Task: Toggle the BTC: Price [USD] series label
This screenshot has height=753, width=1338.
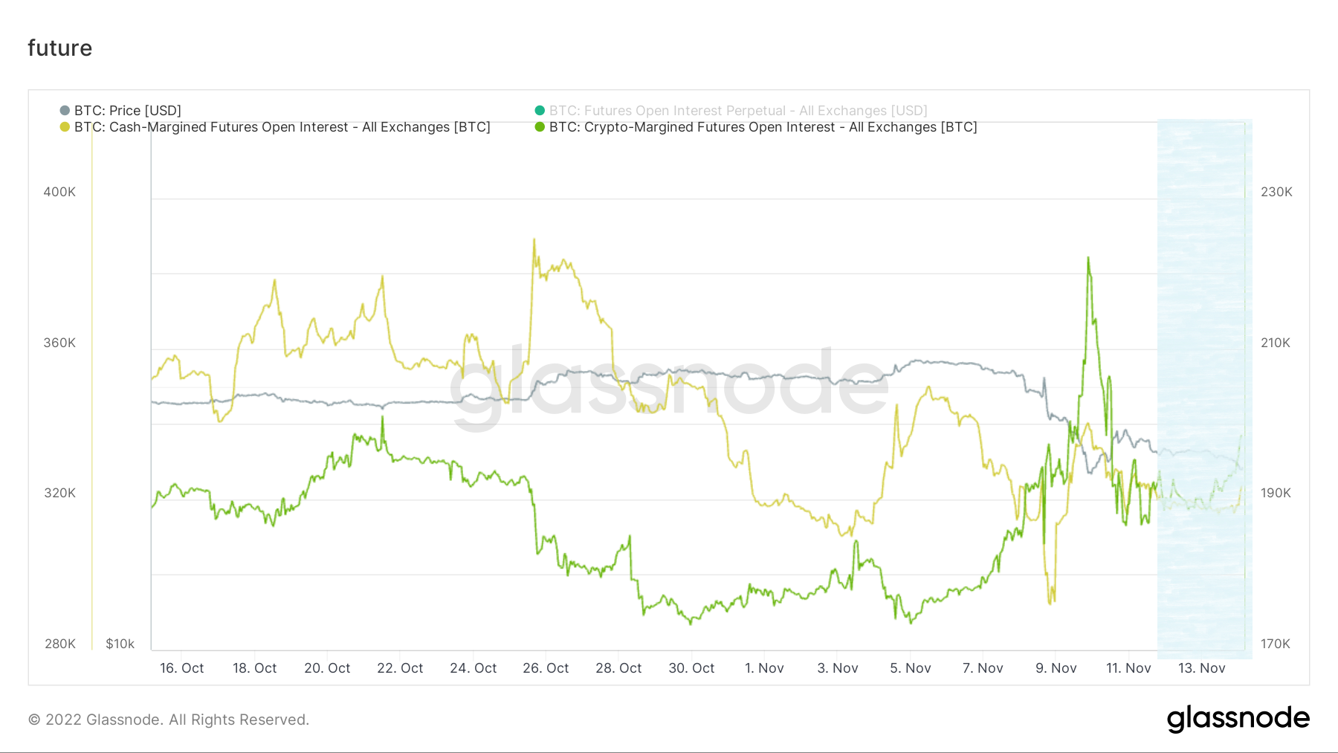Action: click(x=127, y=111)
